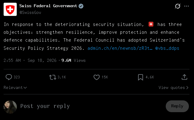The height and width of the screenshot is (120, 194).
Task: Click the Reply button
Action: click(x=177, y=106)
